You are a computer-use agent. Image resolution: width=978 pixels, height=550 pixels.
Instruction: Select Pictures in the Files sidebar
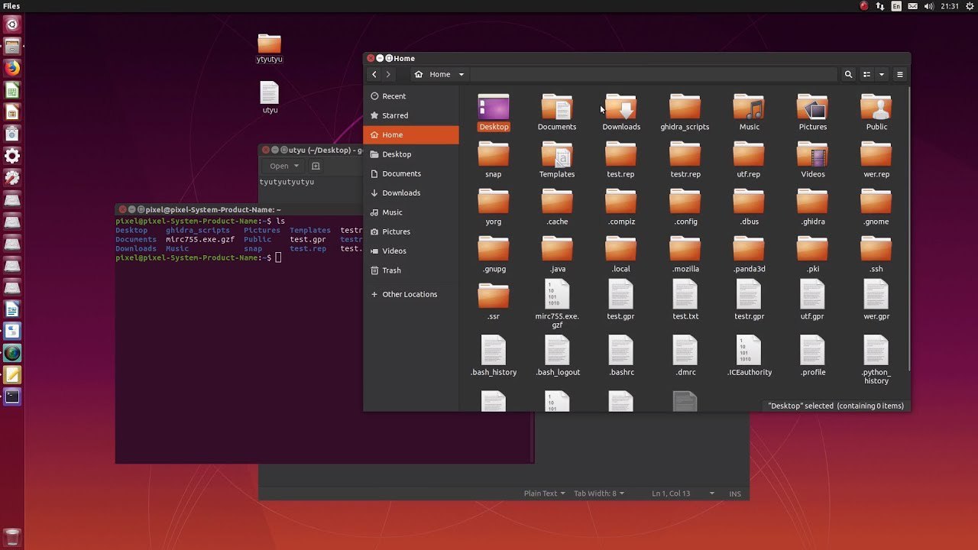[411, 231]
